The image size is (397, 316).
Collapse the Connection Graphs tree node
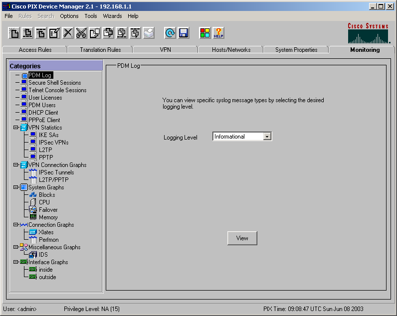15,225
